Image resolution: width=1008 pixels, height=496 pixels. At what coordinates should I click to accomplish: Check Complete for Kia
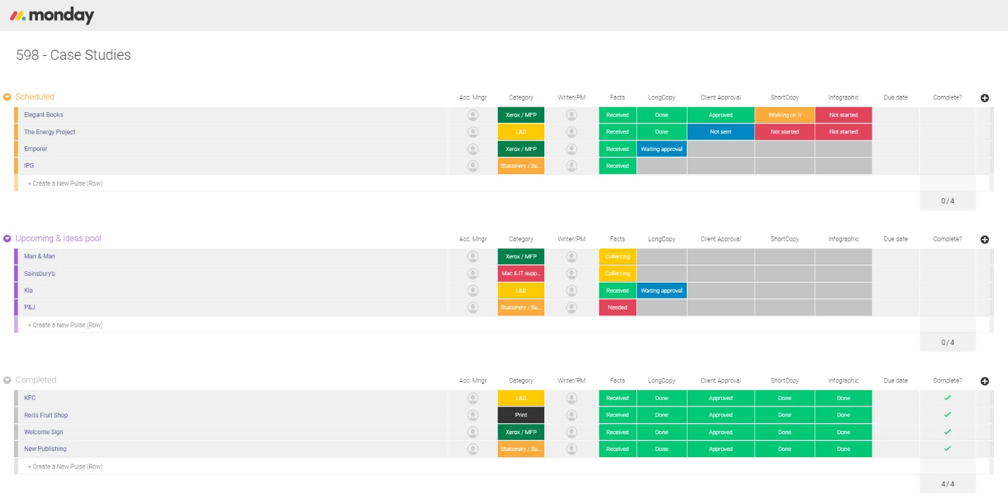click(948, 291)
